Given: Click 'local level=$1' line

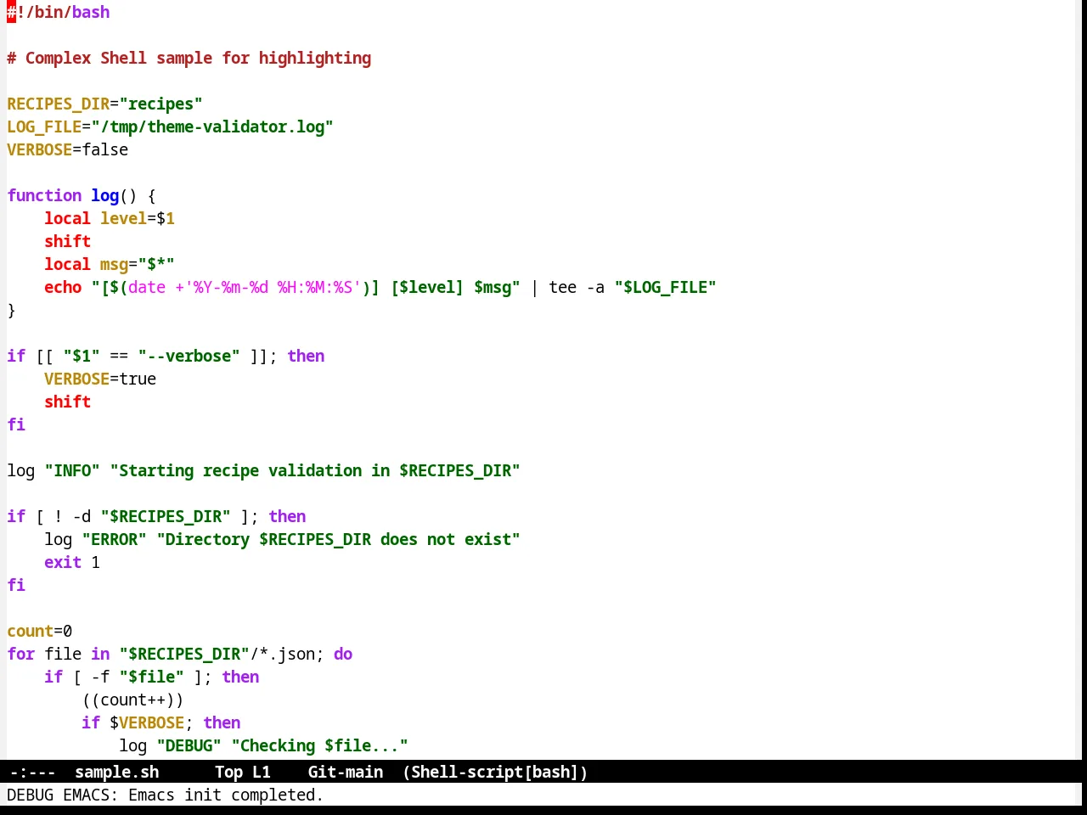Looking at the screenshot, I should 110,218.
